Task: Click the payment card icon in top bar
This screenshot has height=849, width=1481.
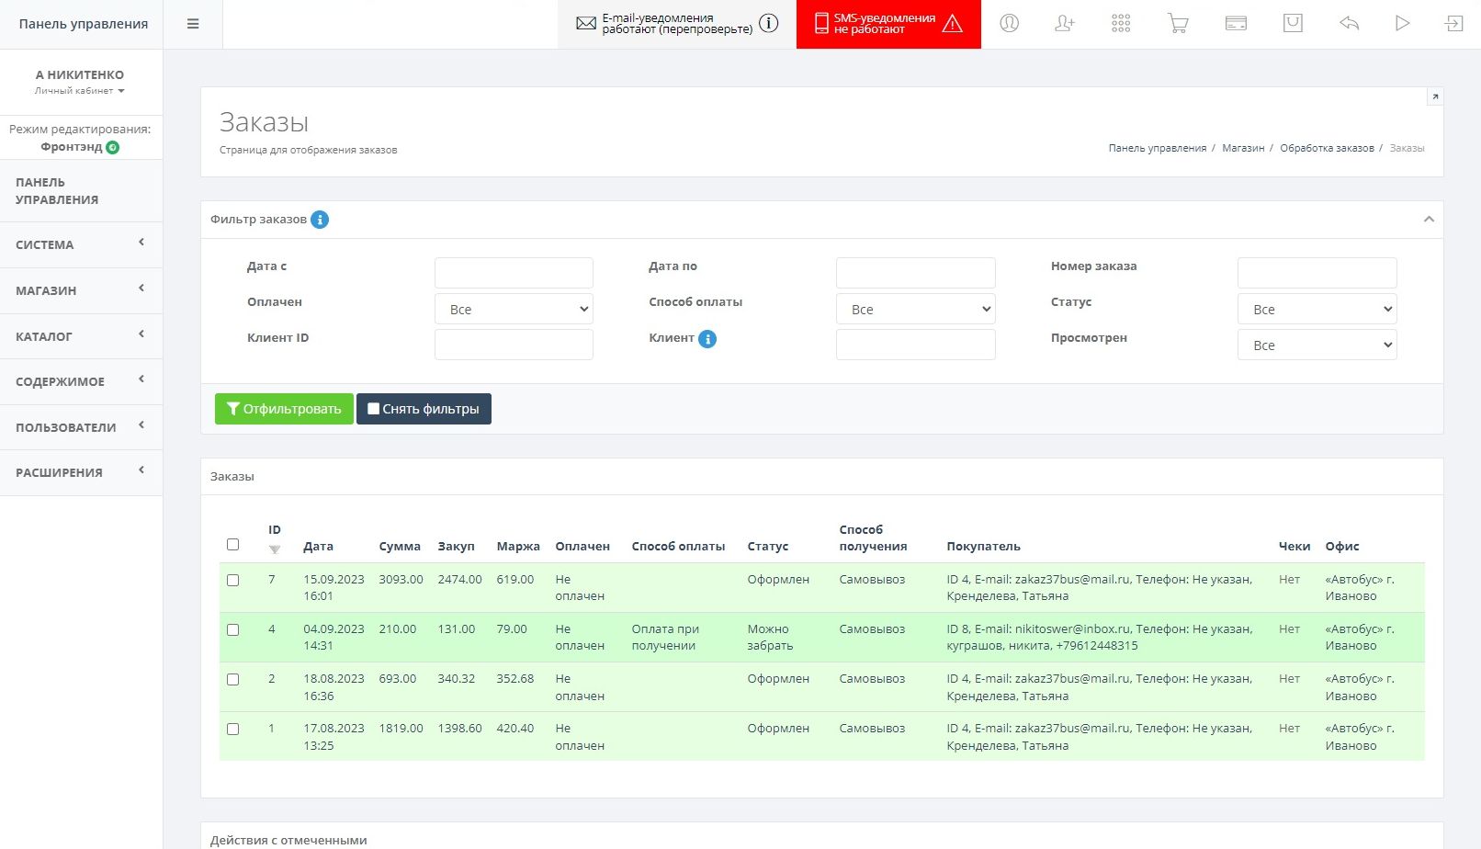Action: [1236, 24]
